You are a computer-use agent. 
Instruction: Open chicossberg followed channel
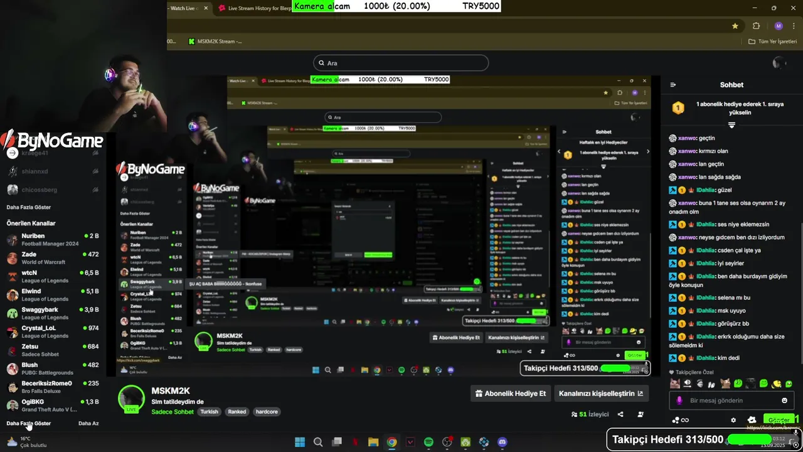pyautogui.click(x=53, y=190)
